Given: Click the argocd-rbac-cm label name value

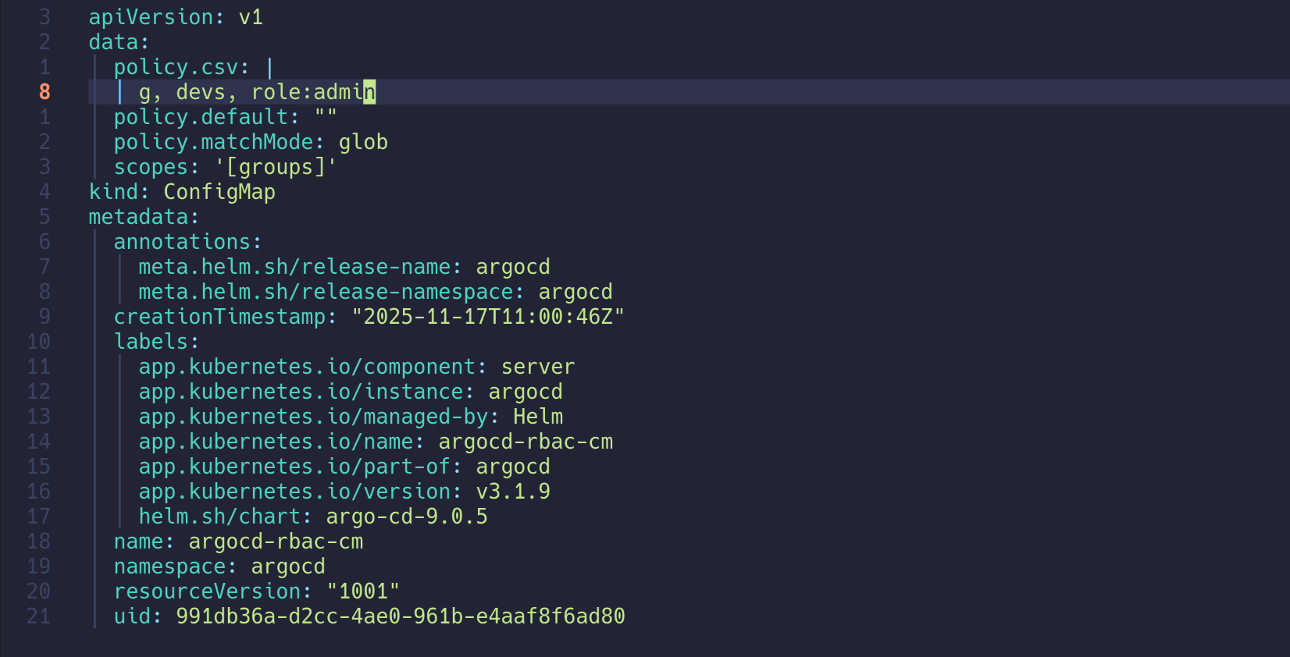Looking at the screenshot, I should 526,442.
